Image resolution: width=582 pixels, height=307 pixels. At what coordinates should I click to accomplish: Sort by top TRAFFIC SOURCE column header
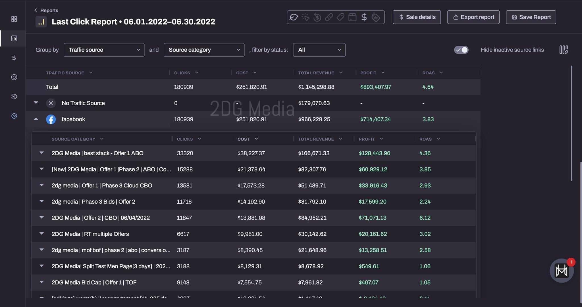[x=69, y=73]
